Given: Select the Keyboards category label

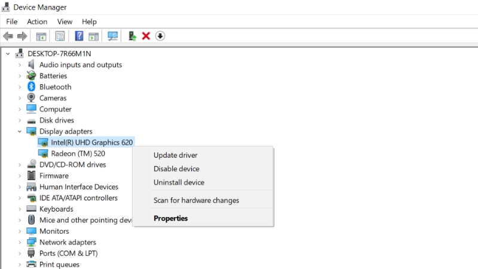Looking at the screenshot, I should coord(56,209).
